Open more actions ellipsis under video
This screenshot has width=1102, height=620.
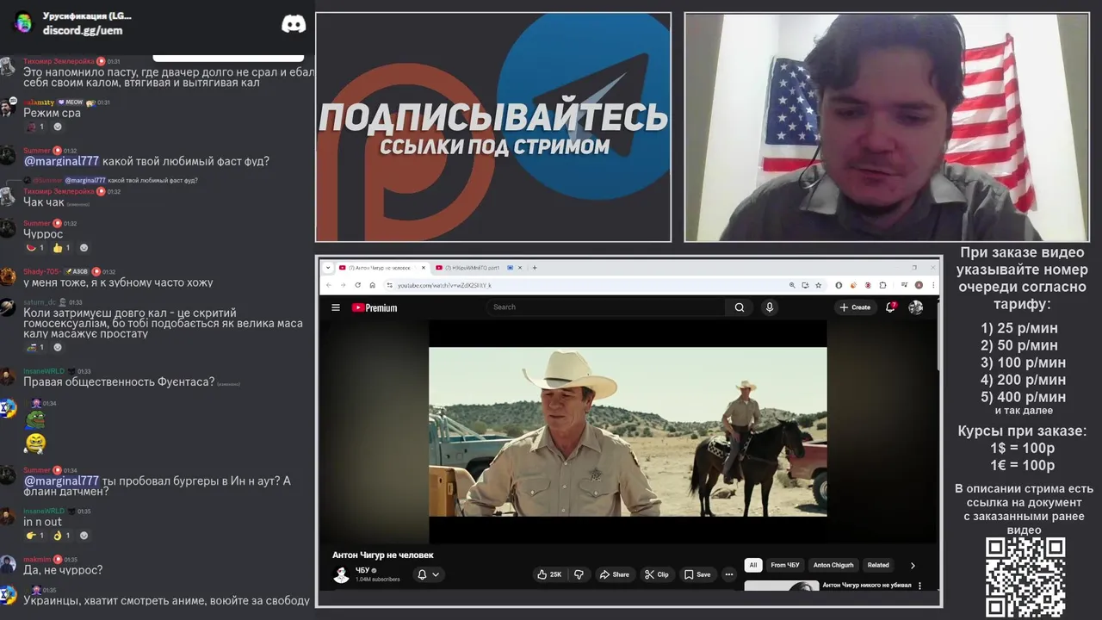pos(729,574)
